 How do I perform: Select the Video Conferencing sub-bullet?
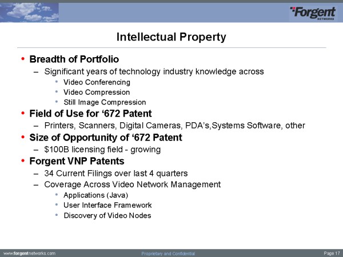point(97,82)
